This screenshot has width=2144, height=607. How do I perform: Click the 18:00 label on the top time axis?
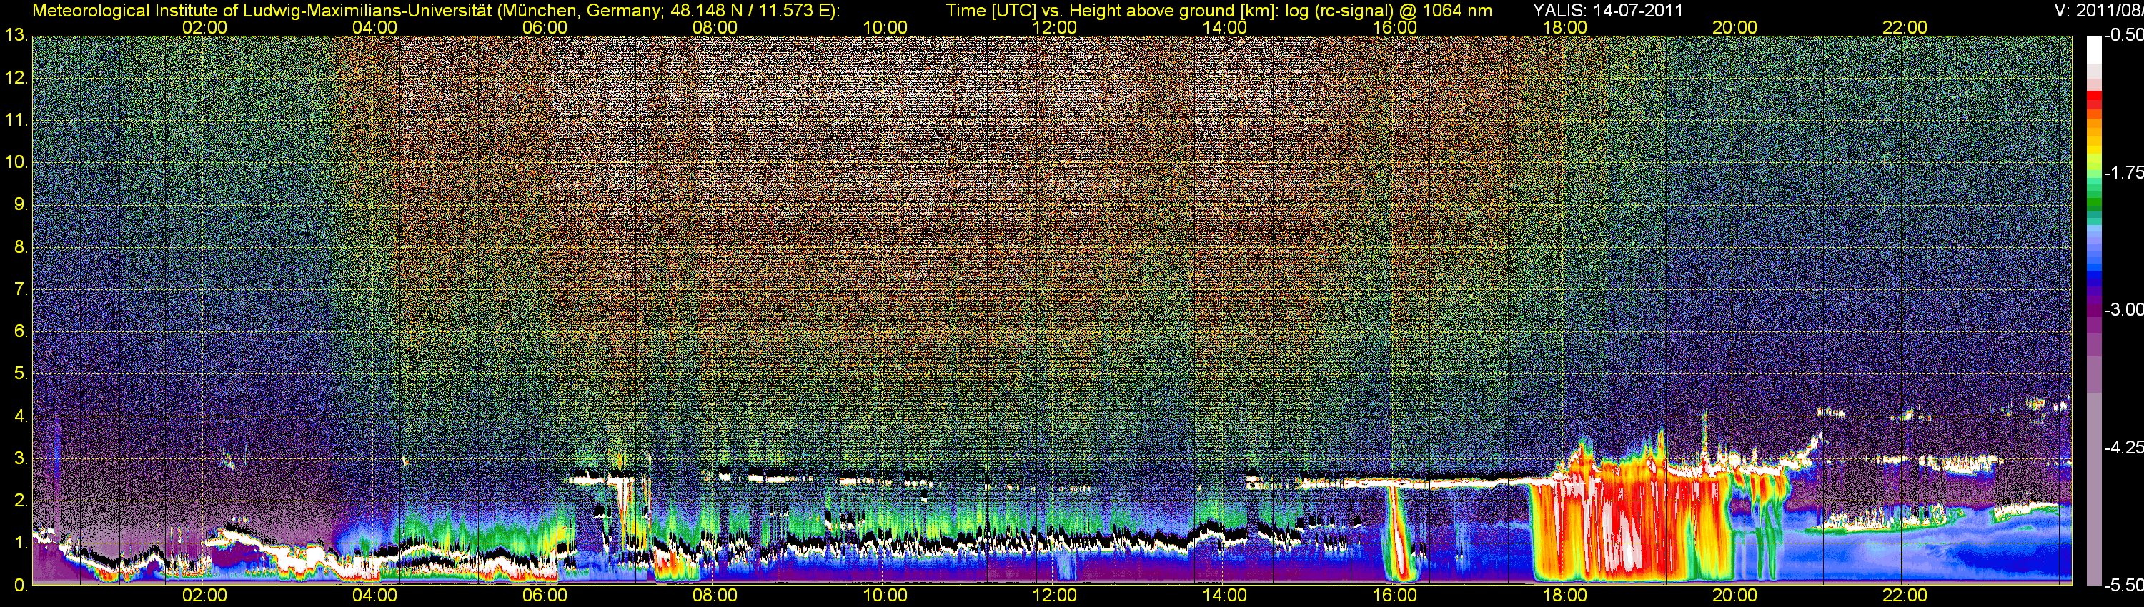(1564, 27)
